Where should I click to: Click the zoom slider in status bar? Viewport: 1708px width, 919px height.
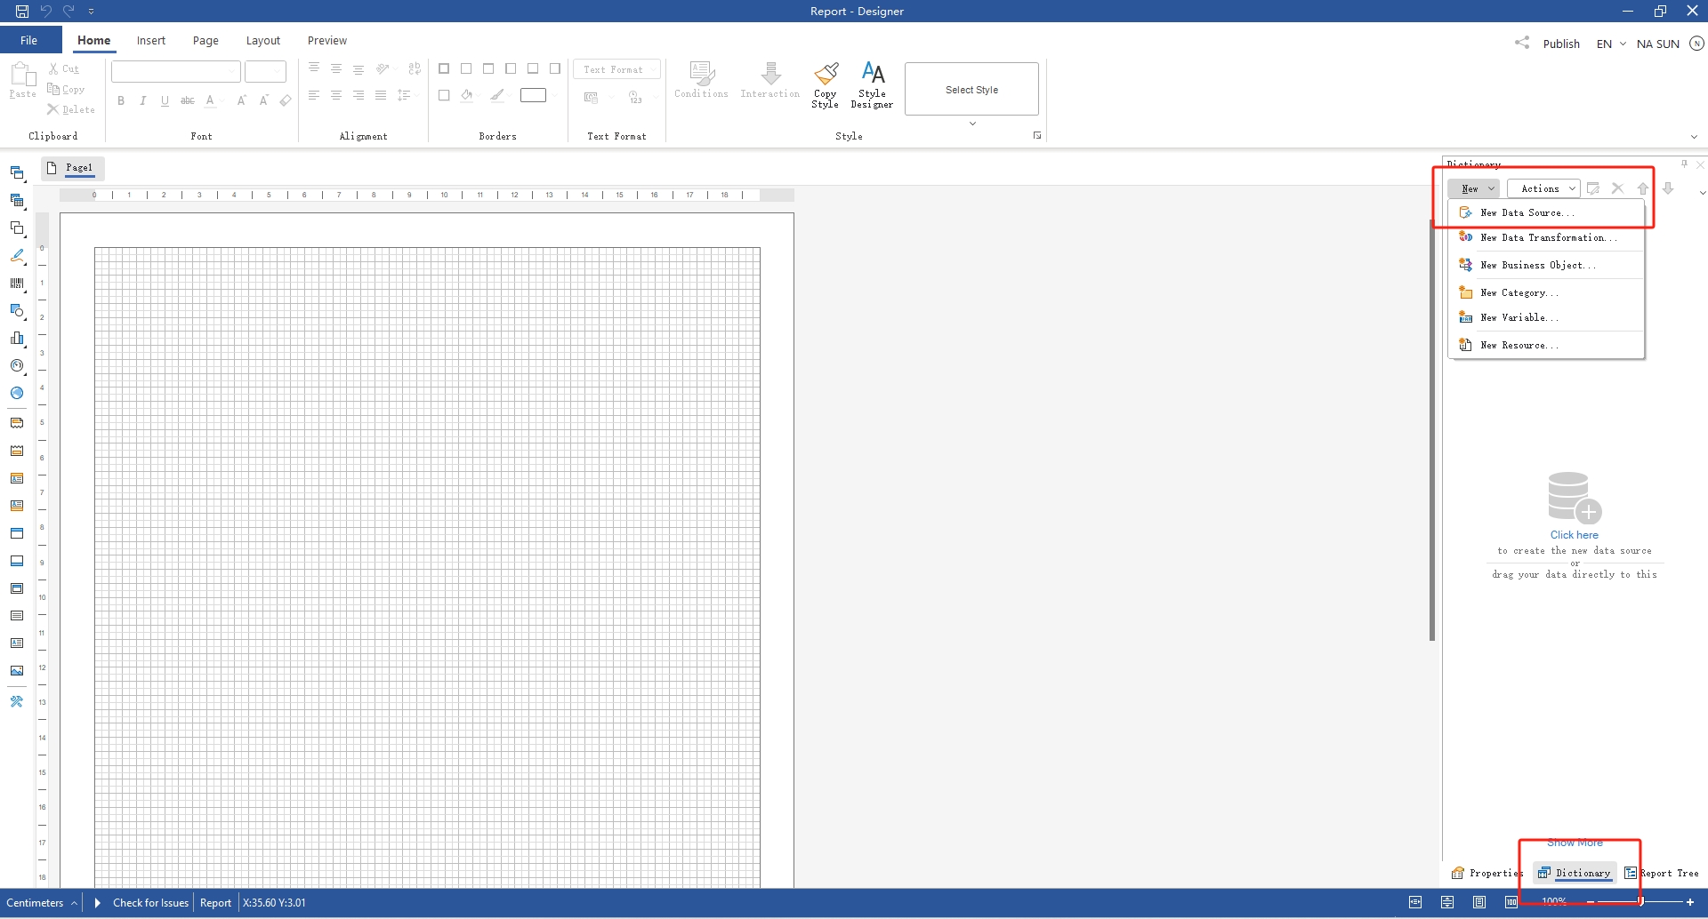pyautogui.click(x=1640, y=902)
